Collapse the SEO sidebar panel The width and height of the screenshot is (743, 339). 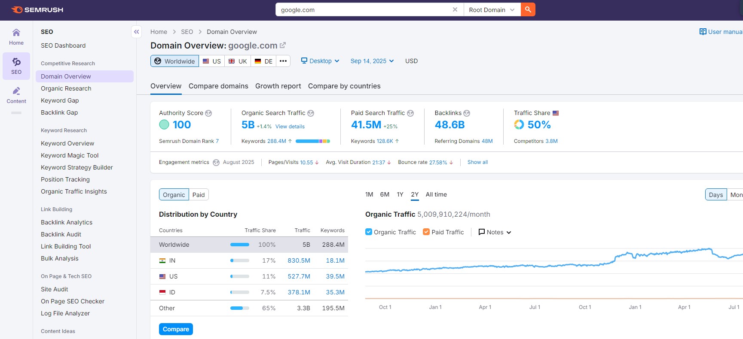(136, 32)
